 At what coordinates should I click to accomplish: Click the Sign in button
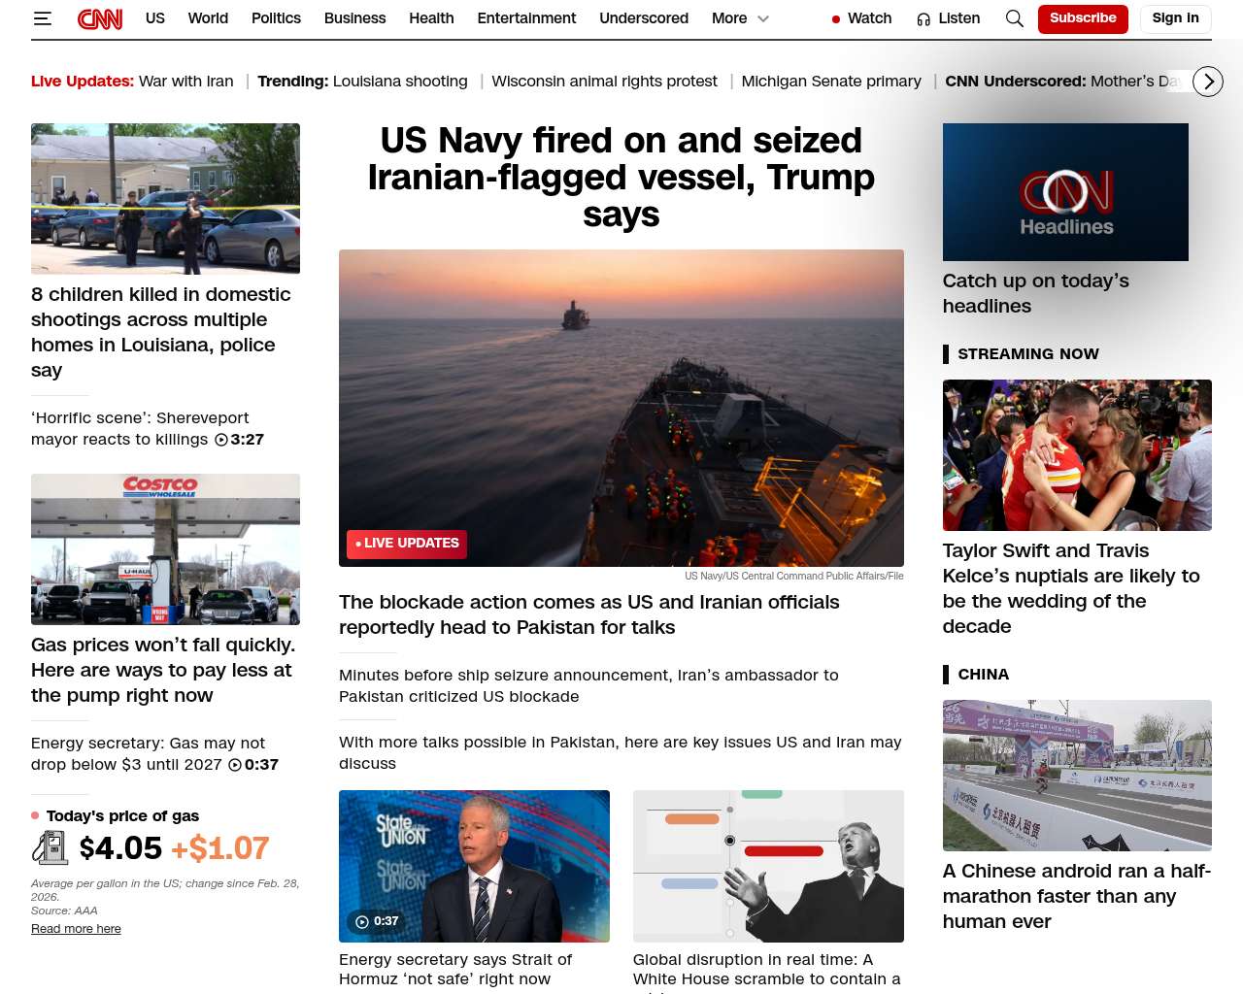pos(1175,18)
